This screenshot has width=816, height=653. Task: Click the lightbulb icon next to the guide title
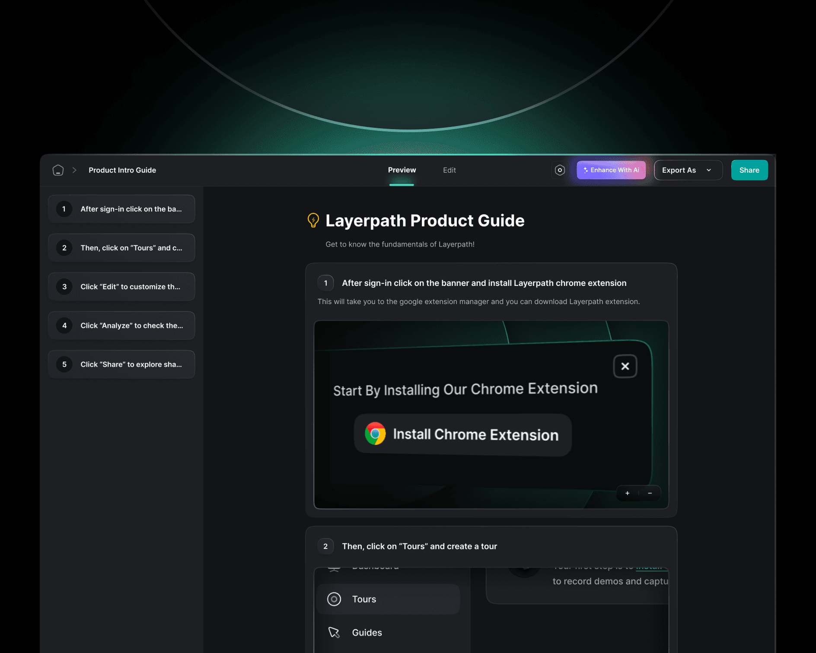click(x=312, y=220)
